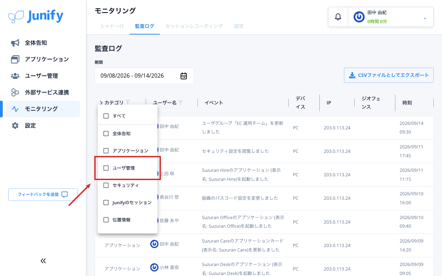Viewport: 442px width, 276px height.
Task: Open the user account dropdown arrow
Action: (x=425, y=18)
